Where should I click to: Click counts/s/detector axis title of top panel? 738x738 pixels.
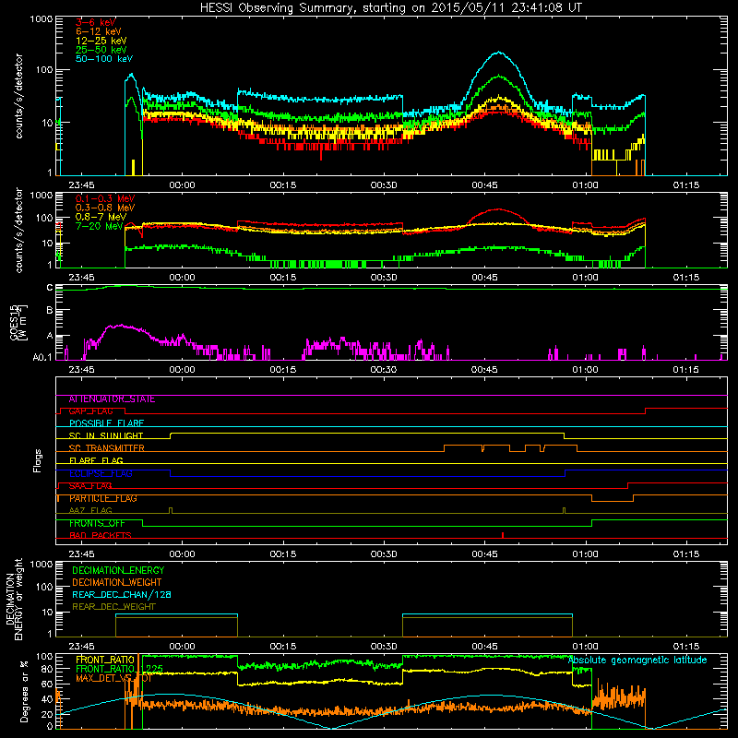(x=18, y=96)
